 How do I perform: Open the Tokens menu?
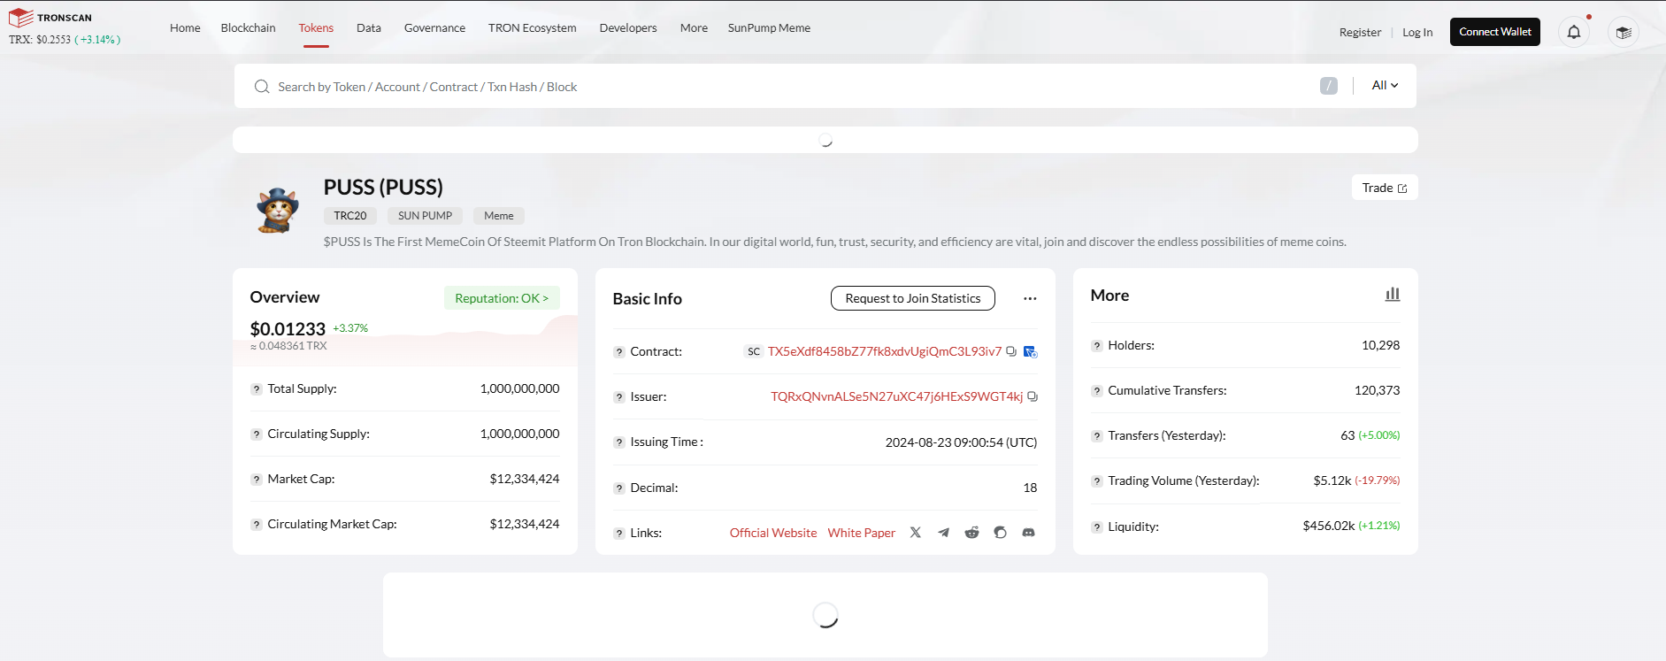coord(316,27)
